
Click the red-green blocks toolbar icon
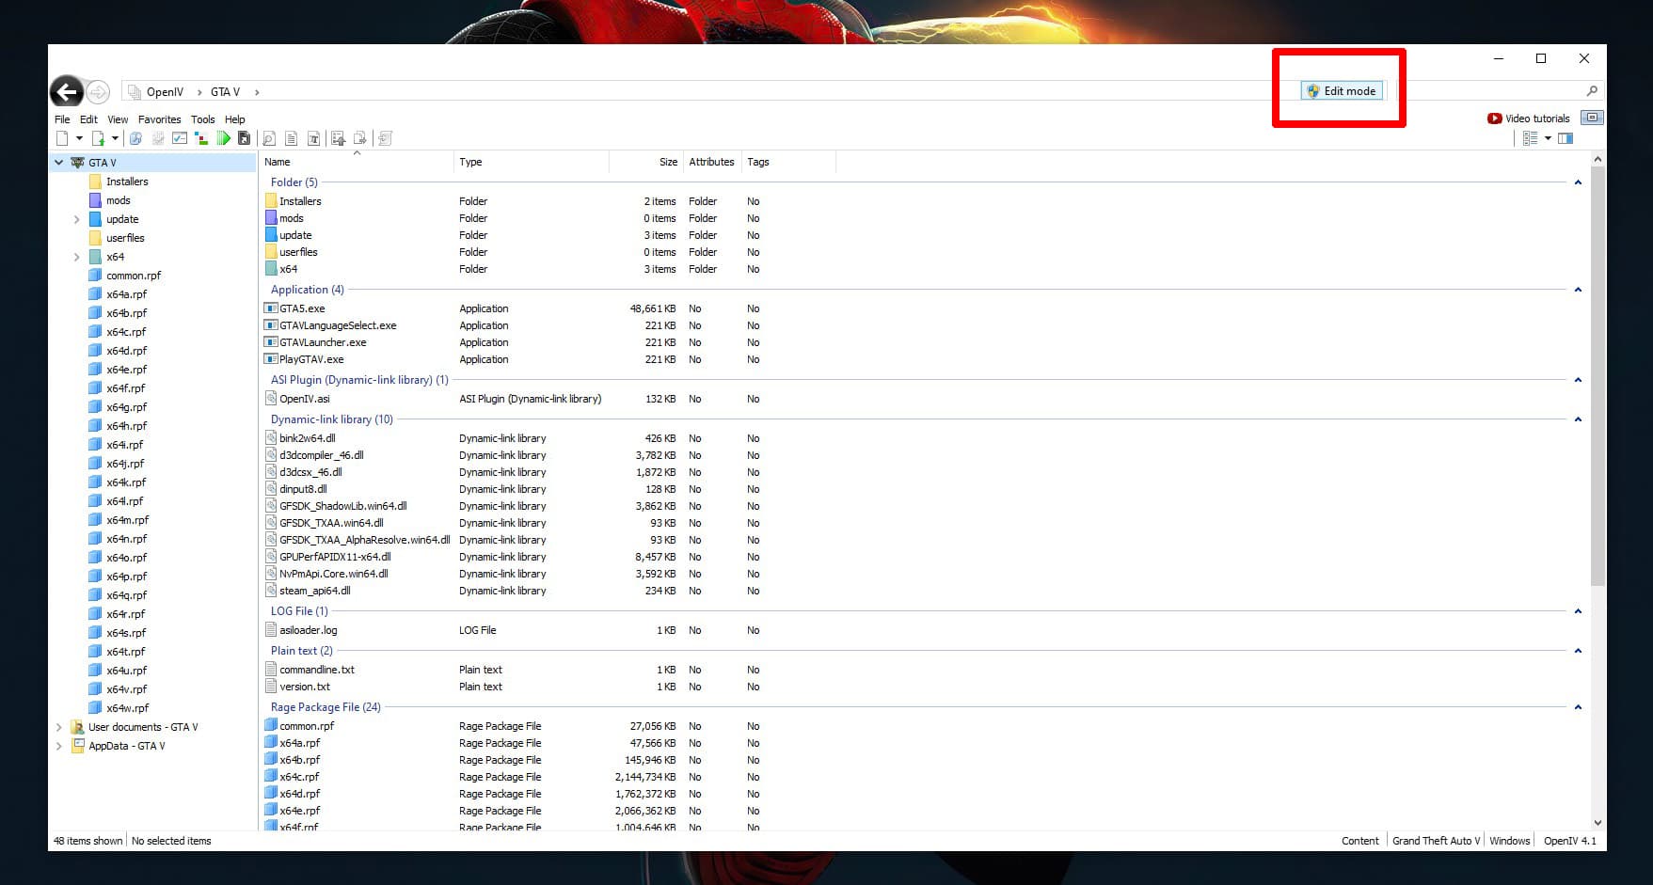pos(201,138)
